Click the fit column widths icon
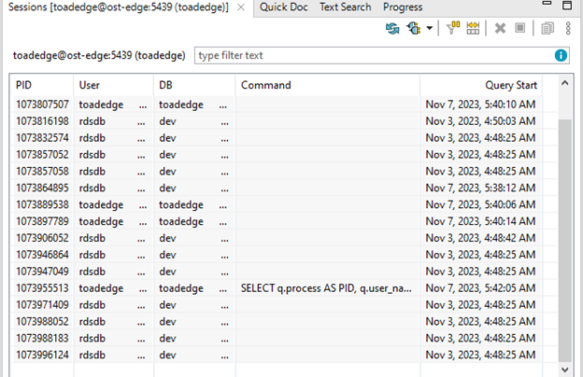Viewport: 583px width, 377px height. click(x=474, y=28)
